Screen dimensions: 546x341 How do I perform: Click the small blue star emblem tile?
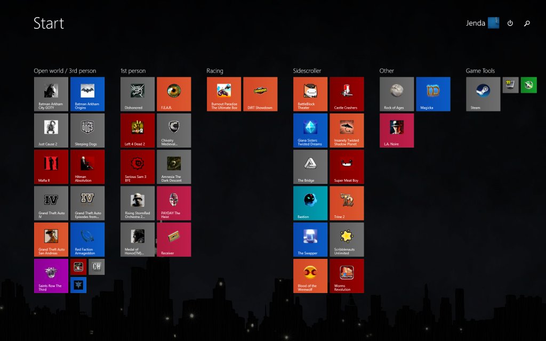pos(78,285)
